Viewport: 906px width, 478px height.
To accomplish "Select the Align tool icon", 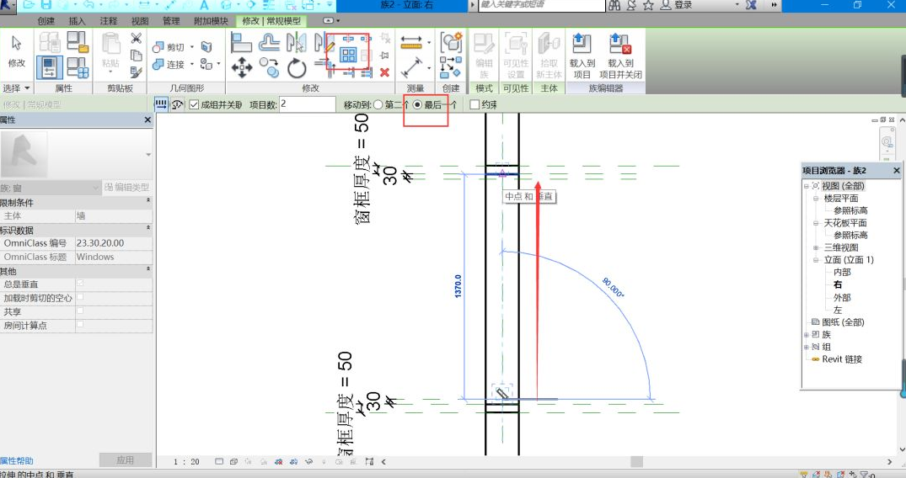I will pyautogui.click(x=241, y=41).
